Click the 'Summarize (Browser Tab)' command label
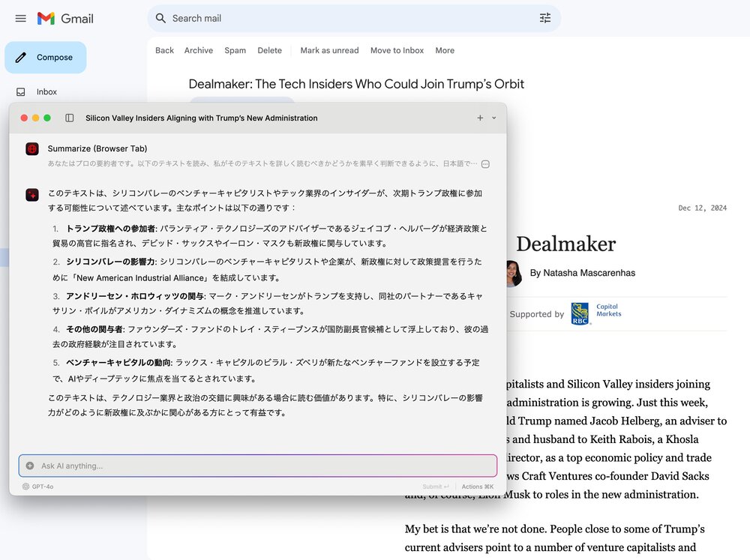Screen dimensions: 750x560 pyautogui.click(x=97, y=148)
